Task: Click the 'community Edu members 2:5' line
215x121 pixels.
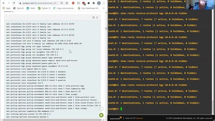Action: tap(30, 111)
